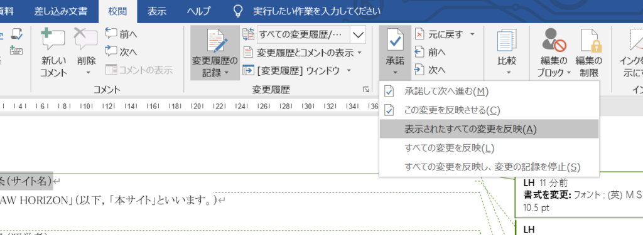Open the [変更履歴] ウィンドウ pane

coord(292,70)
